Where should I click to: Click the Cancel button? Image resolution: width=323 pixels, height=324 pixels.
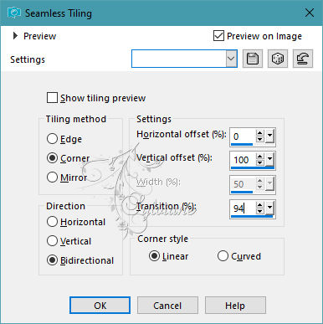click(x=167, y=306)
